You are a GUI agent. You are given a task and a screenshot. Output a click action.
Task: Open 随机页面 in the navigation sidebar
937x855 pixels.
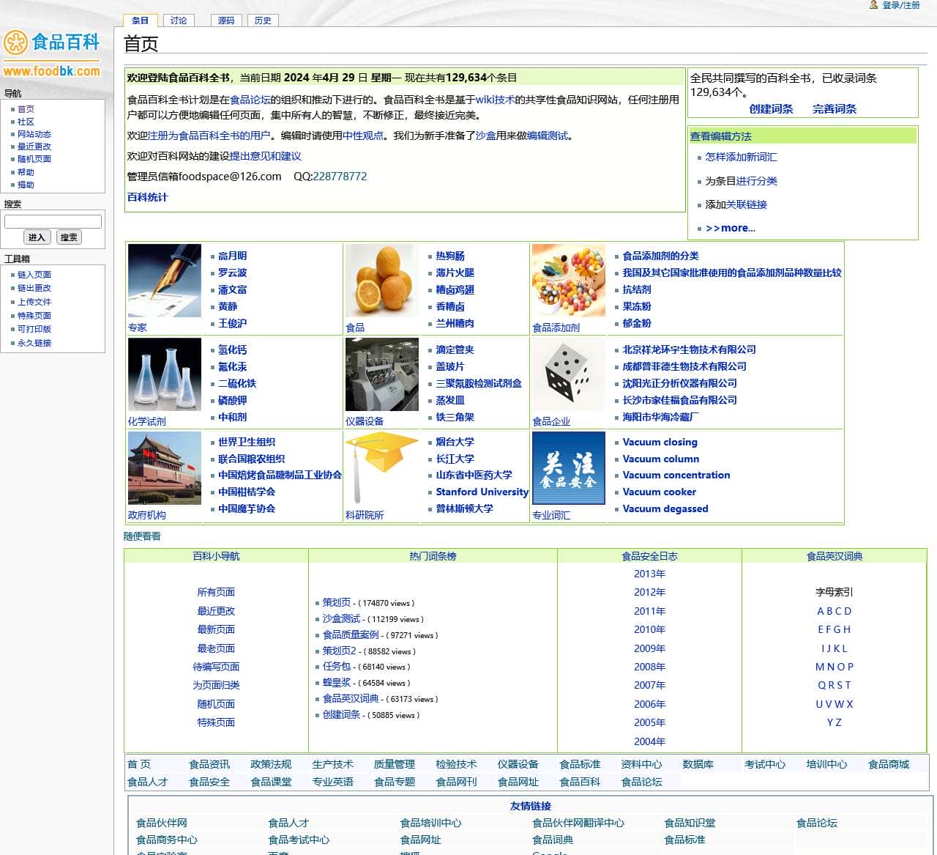click(33, 159)
